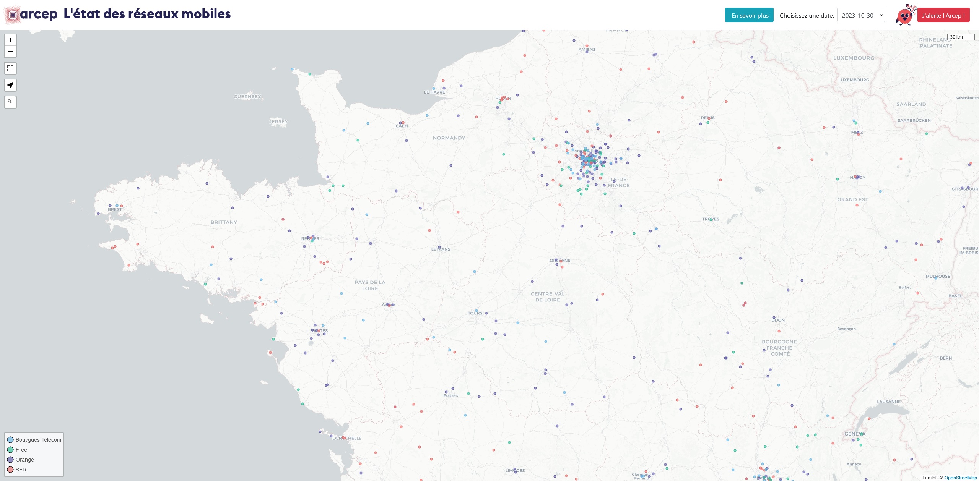Click the SFR legend color circle
This screenshot has height=481, width=979.
[x=10, y=470]
